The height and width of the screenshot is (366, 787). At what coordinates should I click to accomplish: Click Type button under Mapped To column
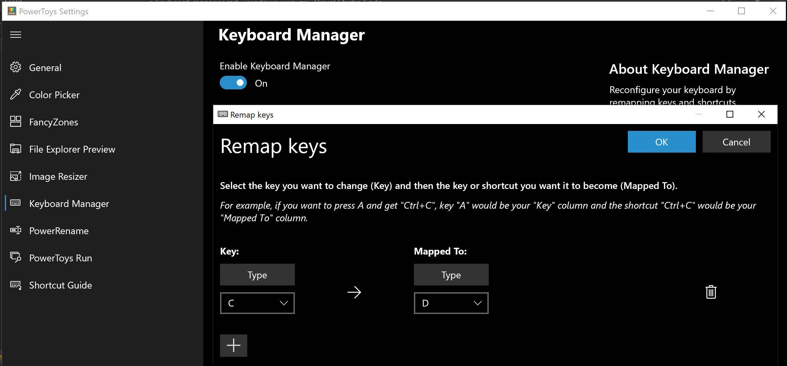451,275
